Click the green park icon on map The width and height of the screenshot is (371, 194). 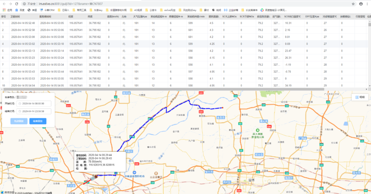[x=258, y=130]
